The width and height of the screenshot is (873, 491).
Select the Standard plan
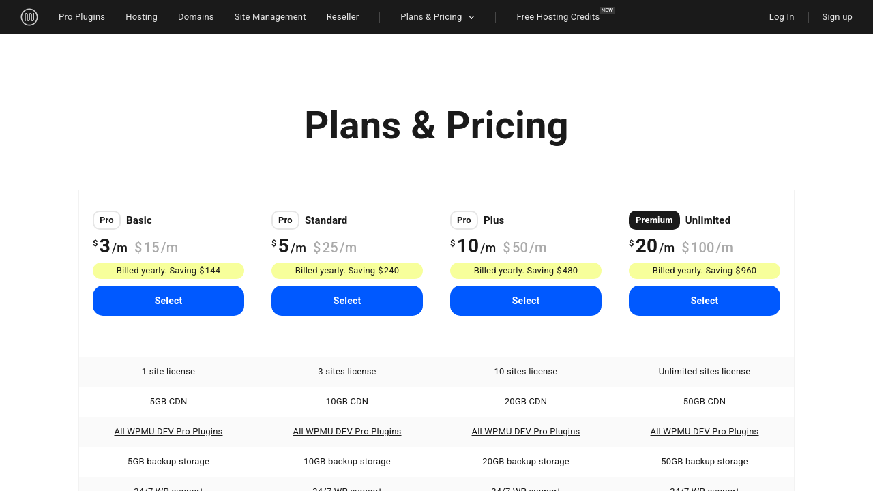click(347, 301)
